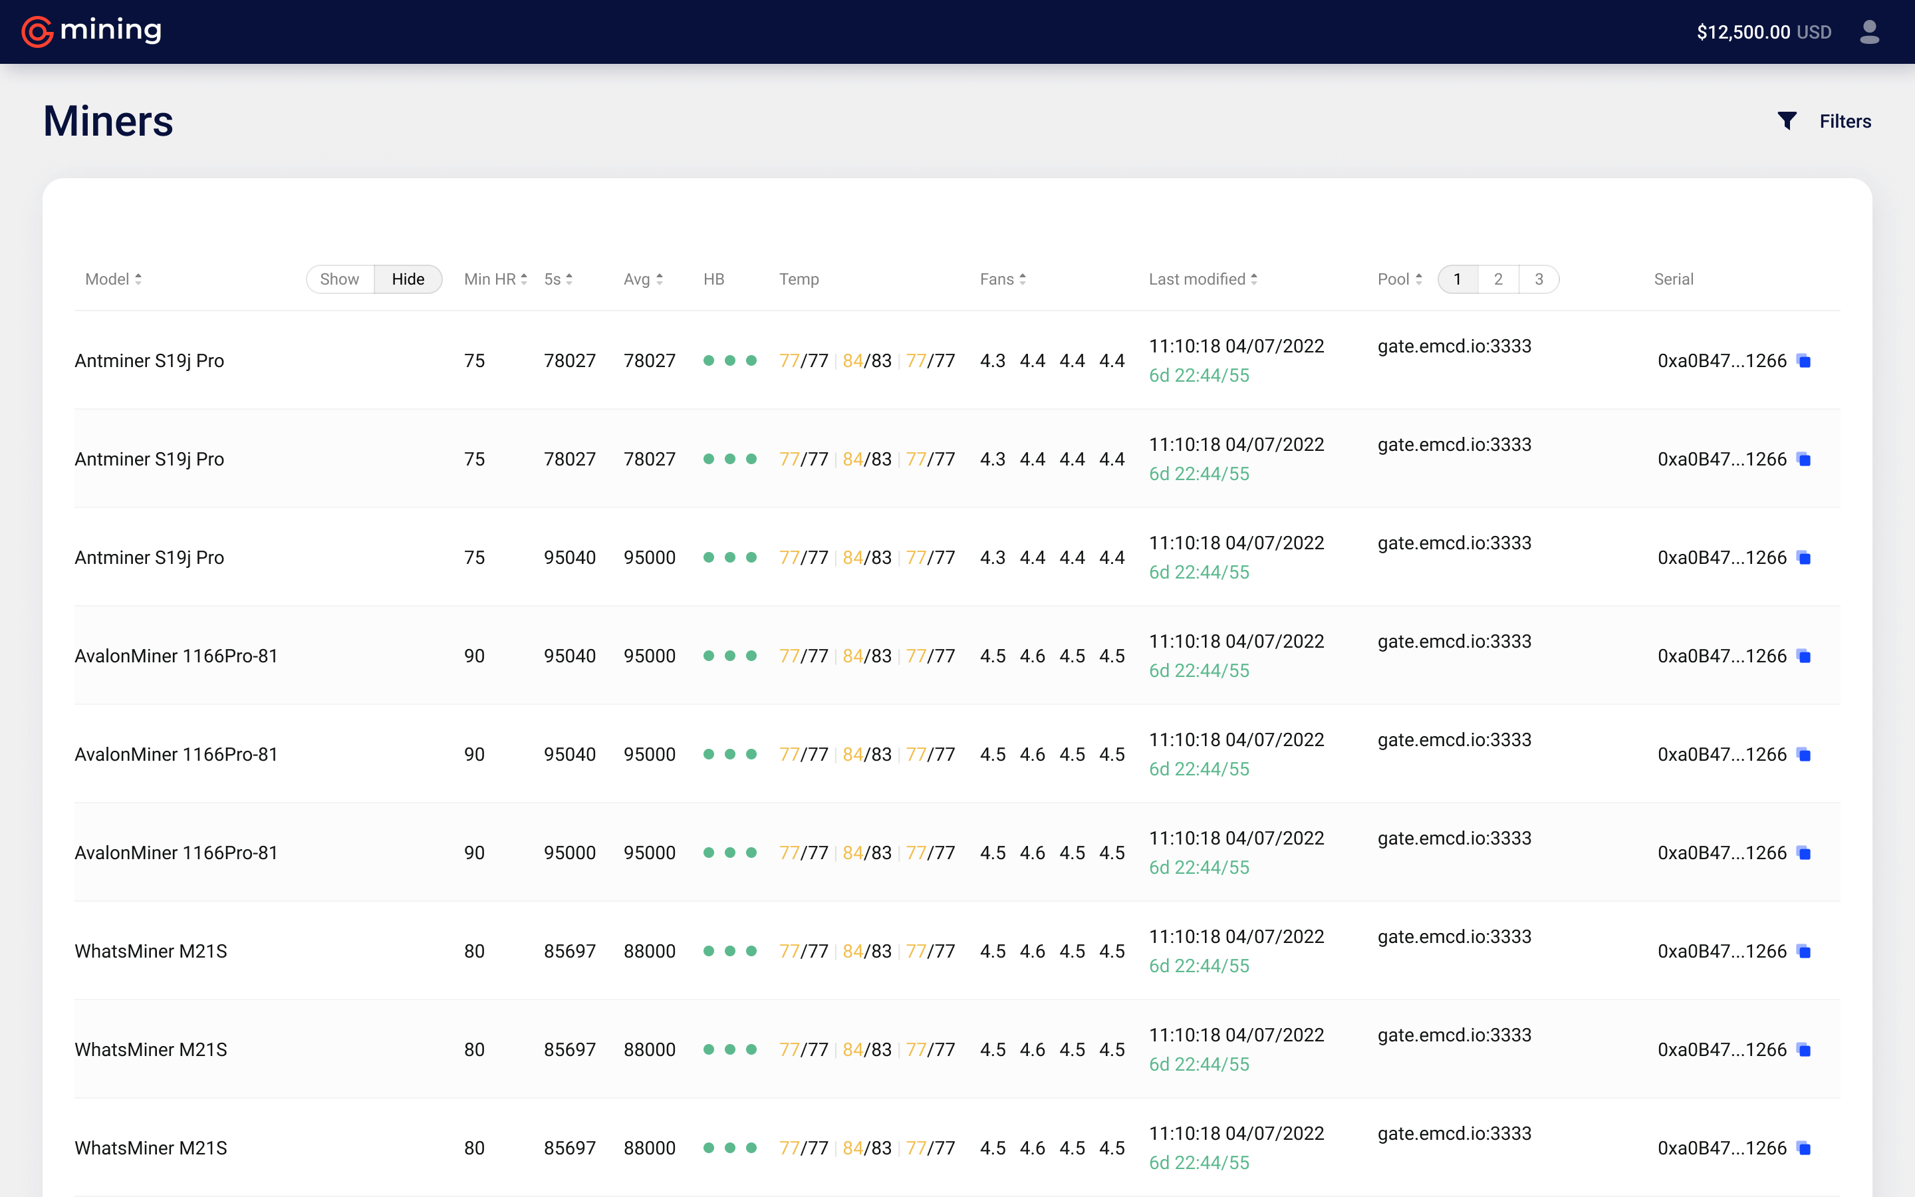The image size is (1915, 1197).
Task: Click pool gate.emcd.io:3333 in first row
Action: [x=1454, y=346]
